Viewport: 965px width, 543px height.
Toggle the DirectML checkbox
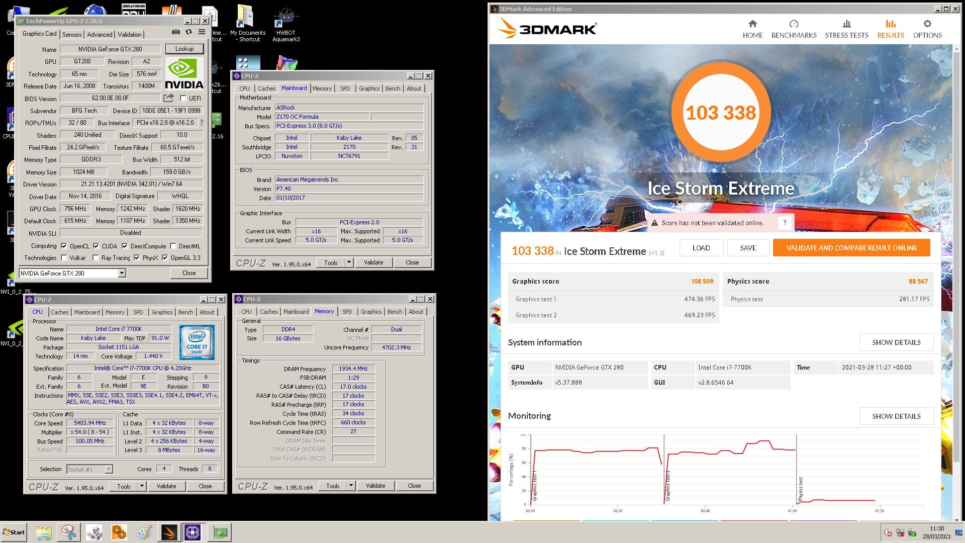[173, 246]
